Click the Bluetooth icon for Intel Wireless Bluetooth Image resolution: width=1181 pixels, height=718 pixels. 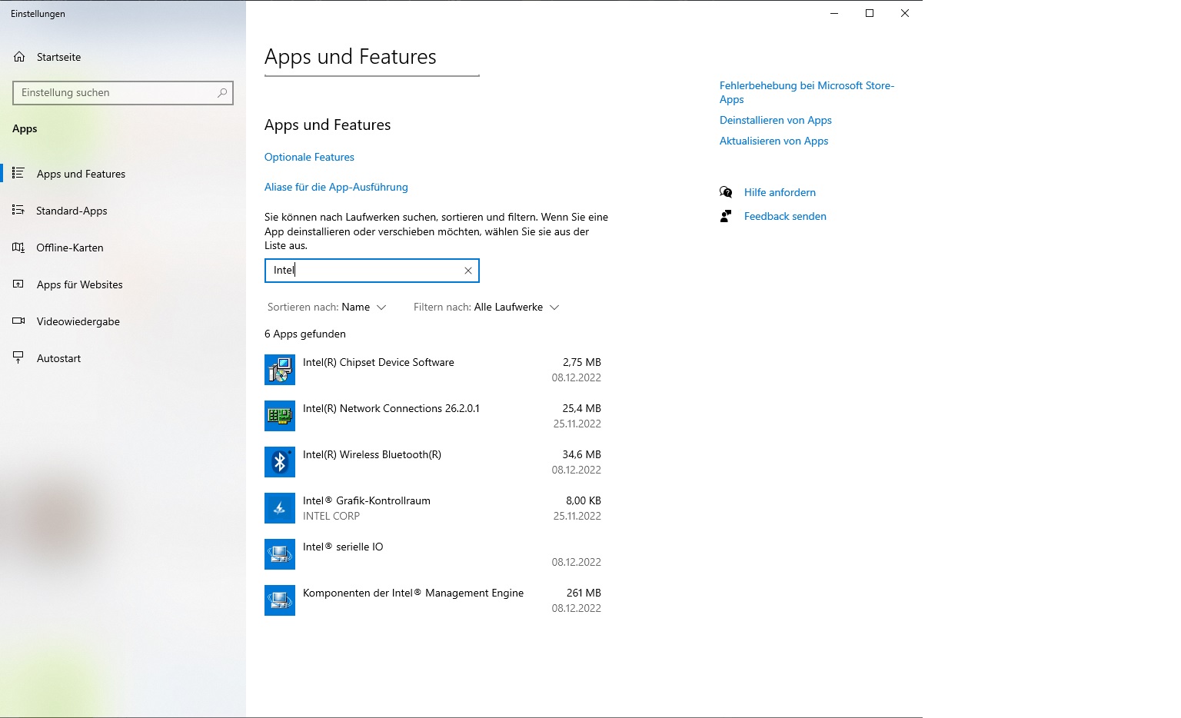(280, 462)
